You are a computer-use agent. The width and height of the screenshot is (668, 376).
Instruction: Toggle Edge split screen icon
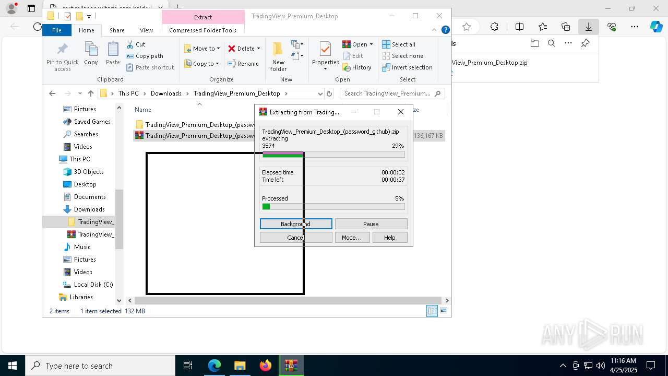pos(519,27)
